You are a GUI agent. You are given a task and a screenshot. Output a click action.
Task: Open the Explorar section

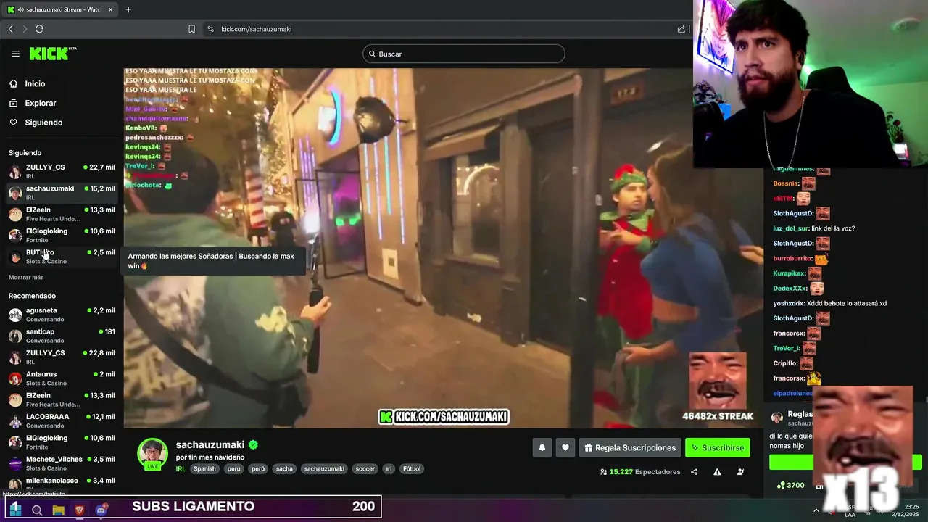coord(40,103)
